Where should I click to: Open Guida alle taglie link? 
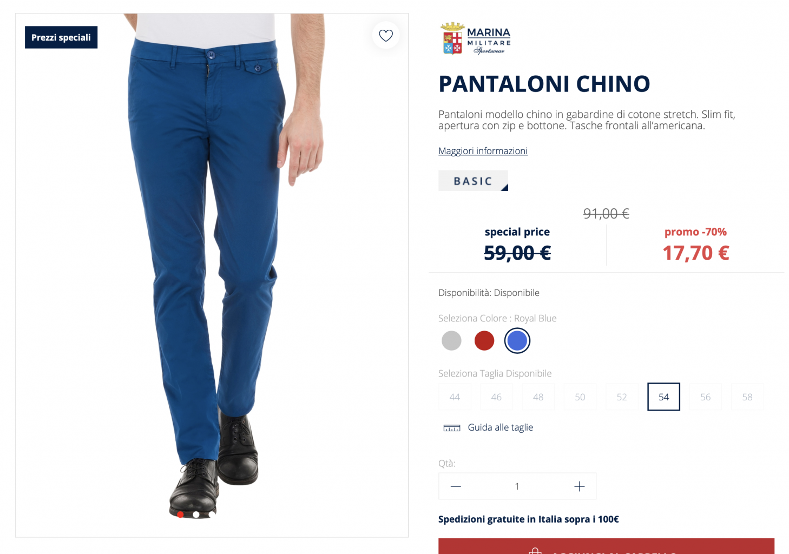(501, 427)
